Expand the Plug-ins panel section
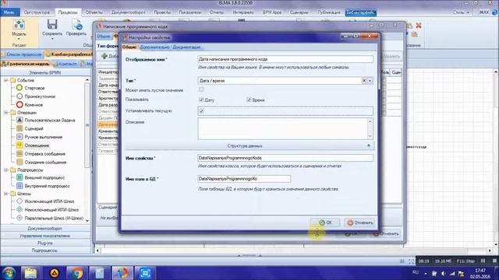Viewport: 499px width, 280px height. click(45, 243)
